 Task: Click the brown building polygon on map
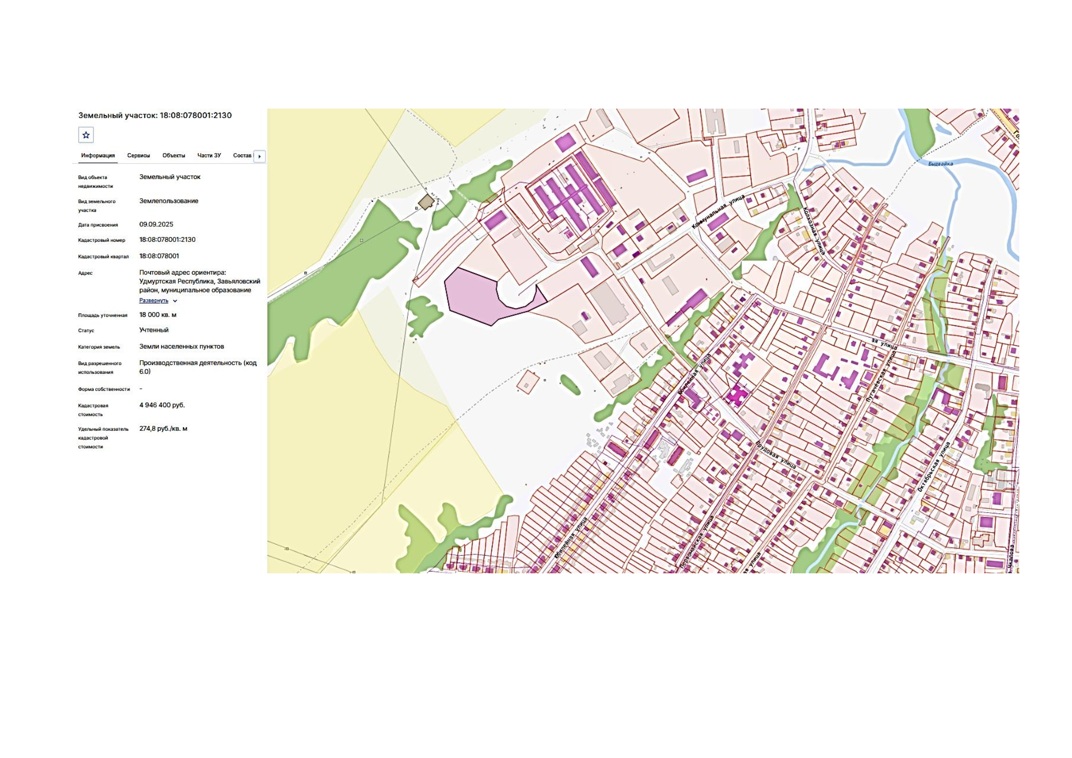point(425,202)
